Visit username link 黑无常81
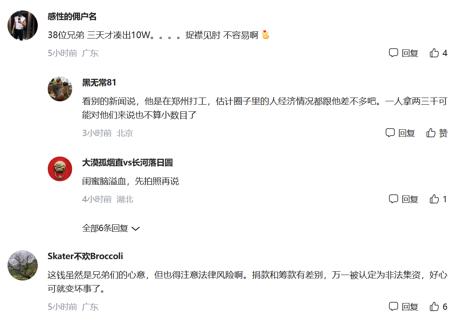Image resolution: width=469 pixels, height=324 pixels. point(99,82)
